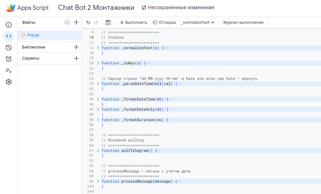
Task: Add a library with plus button
Action: click(x=76, y=47)
